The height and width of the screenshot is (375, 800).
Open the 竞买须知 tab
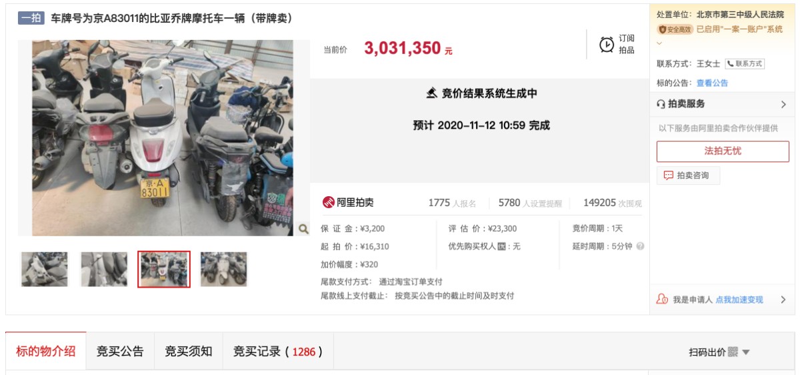(189, 351)
